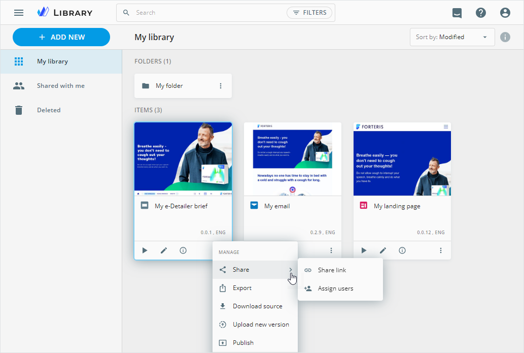Open the search Filters panel

309,13
